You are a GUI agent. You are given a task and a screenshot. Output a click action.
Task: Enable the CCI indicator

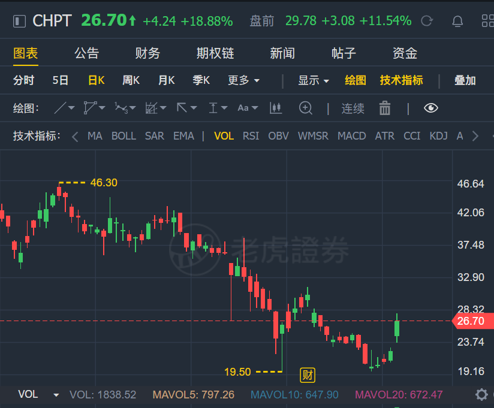pyautogui.click(x=412, y=136)
